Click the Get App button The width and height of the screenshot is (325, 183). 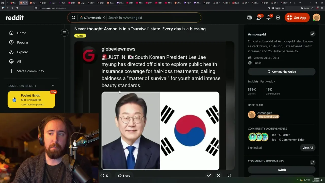point(297,18)
